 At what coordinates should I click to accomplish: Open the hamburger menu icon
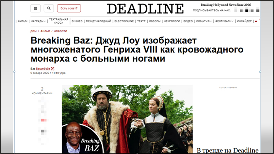[35, 8]
